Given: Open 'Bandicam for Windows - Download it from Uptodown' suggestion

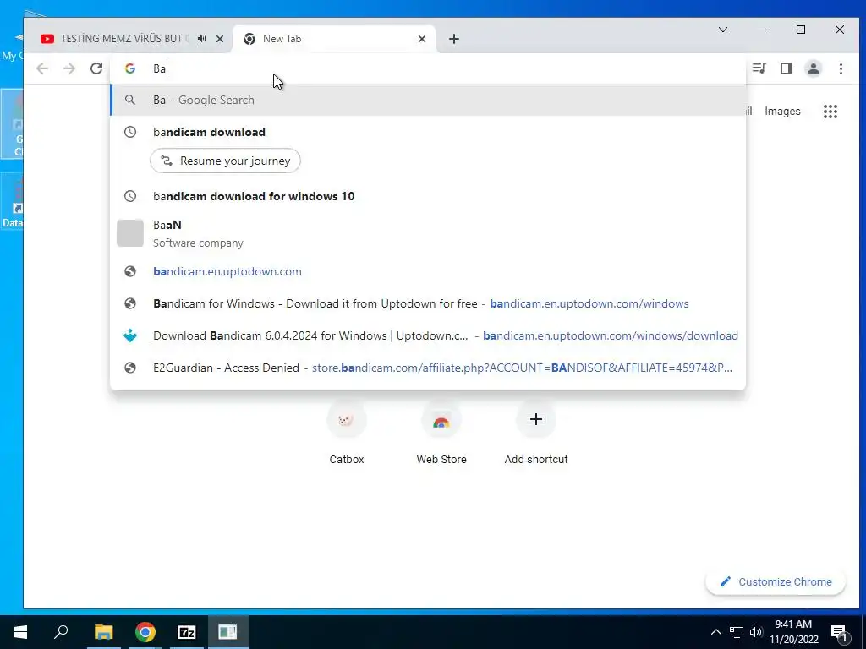Looking at the screenshot, I should (x=428, y=303).
